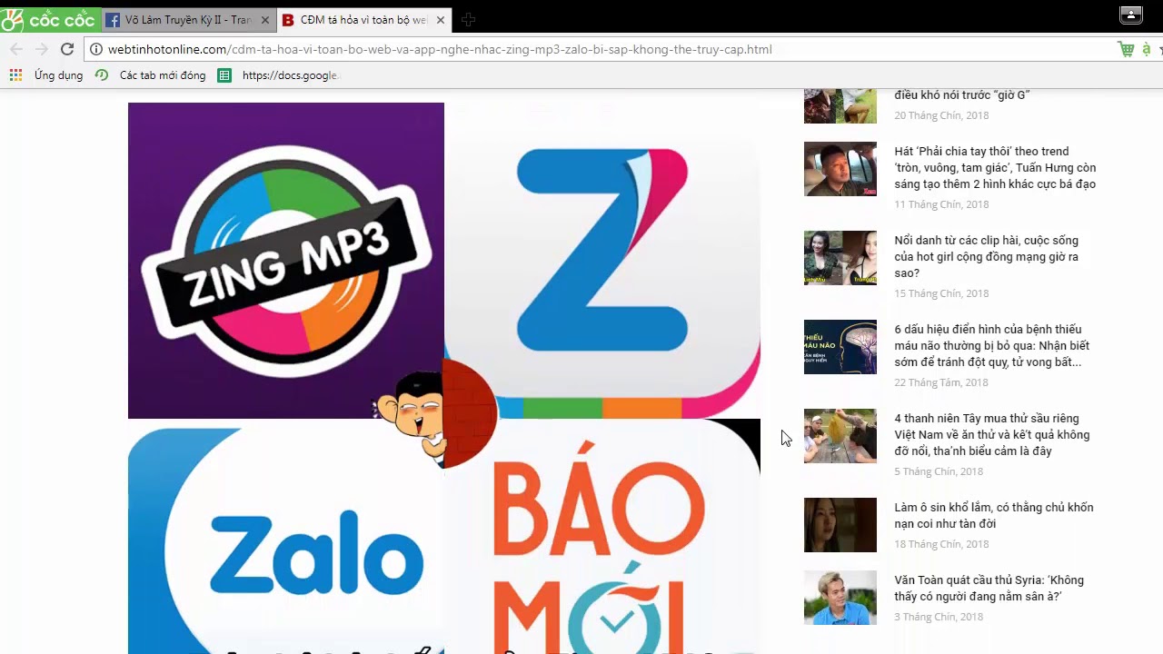Click the user profile button in title bar

point(1131,15)
